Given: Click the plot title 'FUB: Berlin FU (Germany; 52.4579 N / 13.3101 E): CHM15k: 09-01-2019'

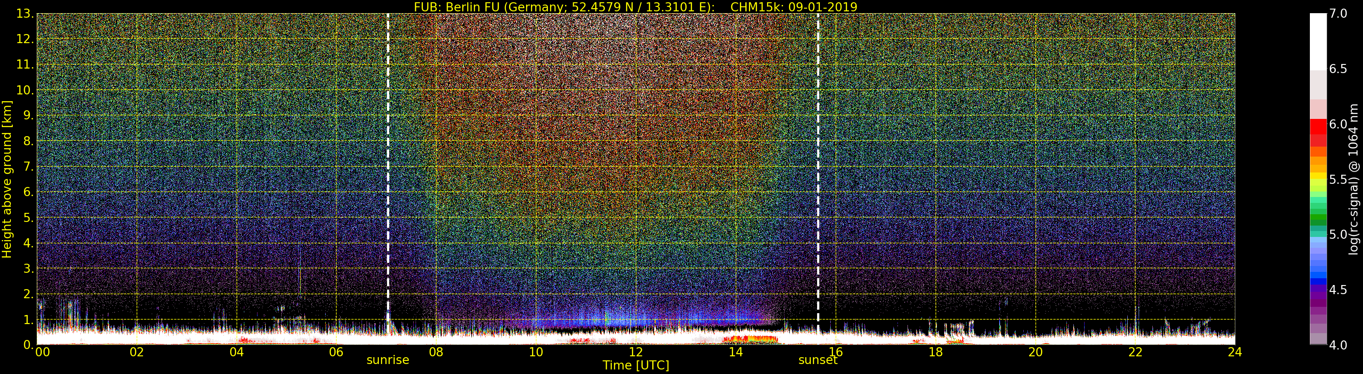Looking at the screenshot, I should click(635, 7).
